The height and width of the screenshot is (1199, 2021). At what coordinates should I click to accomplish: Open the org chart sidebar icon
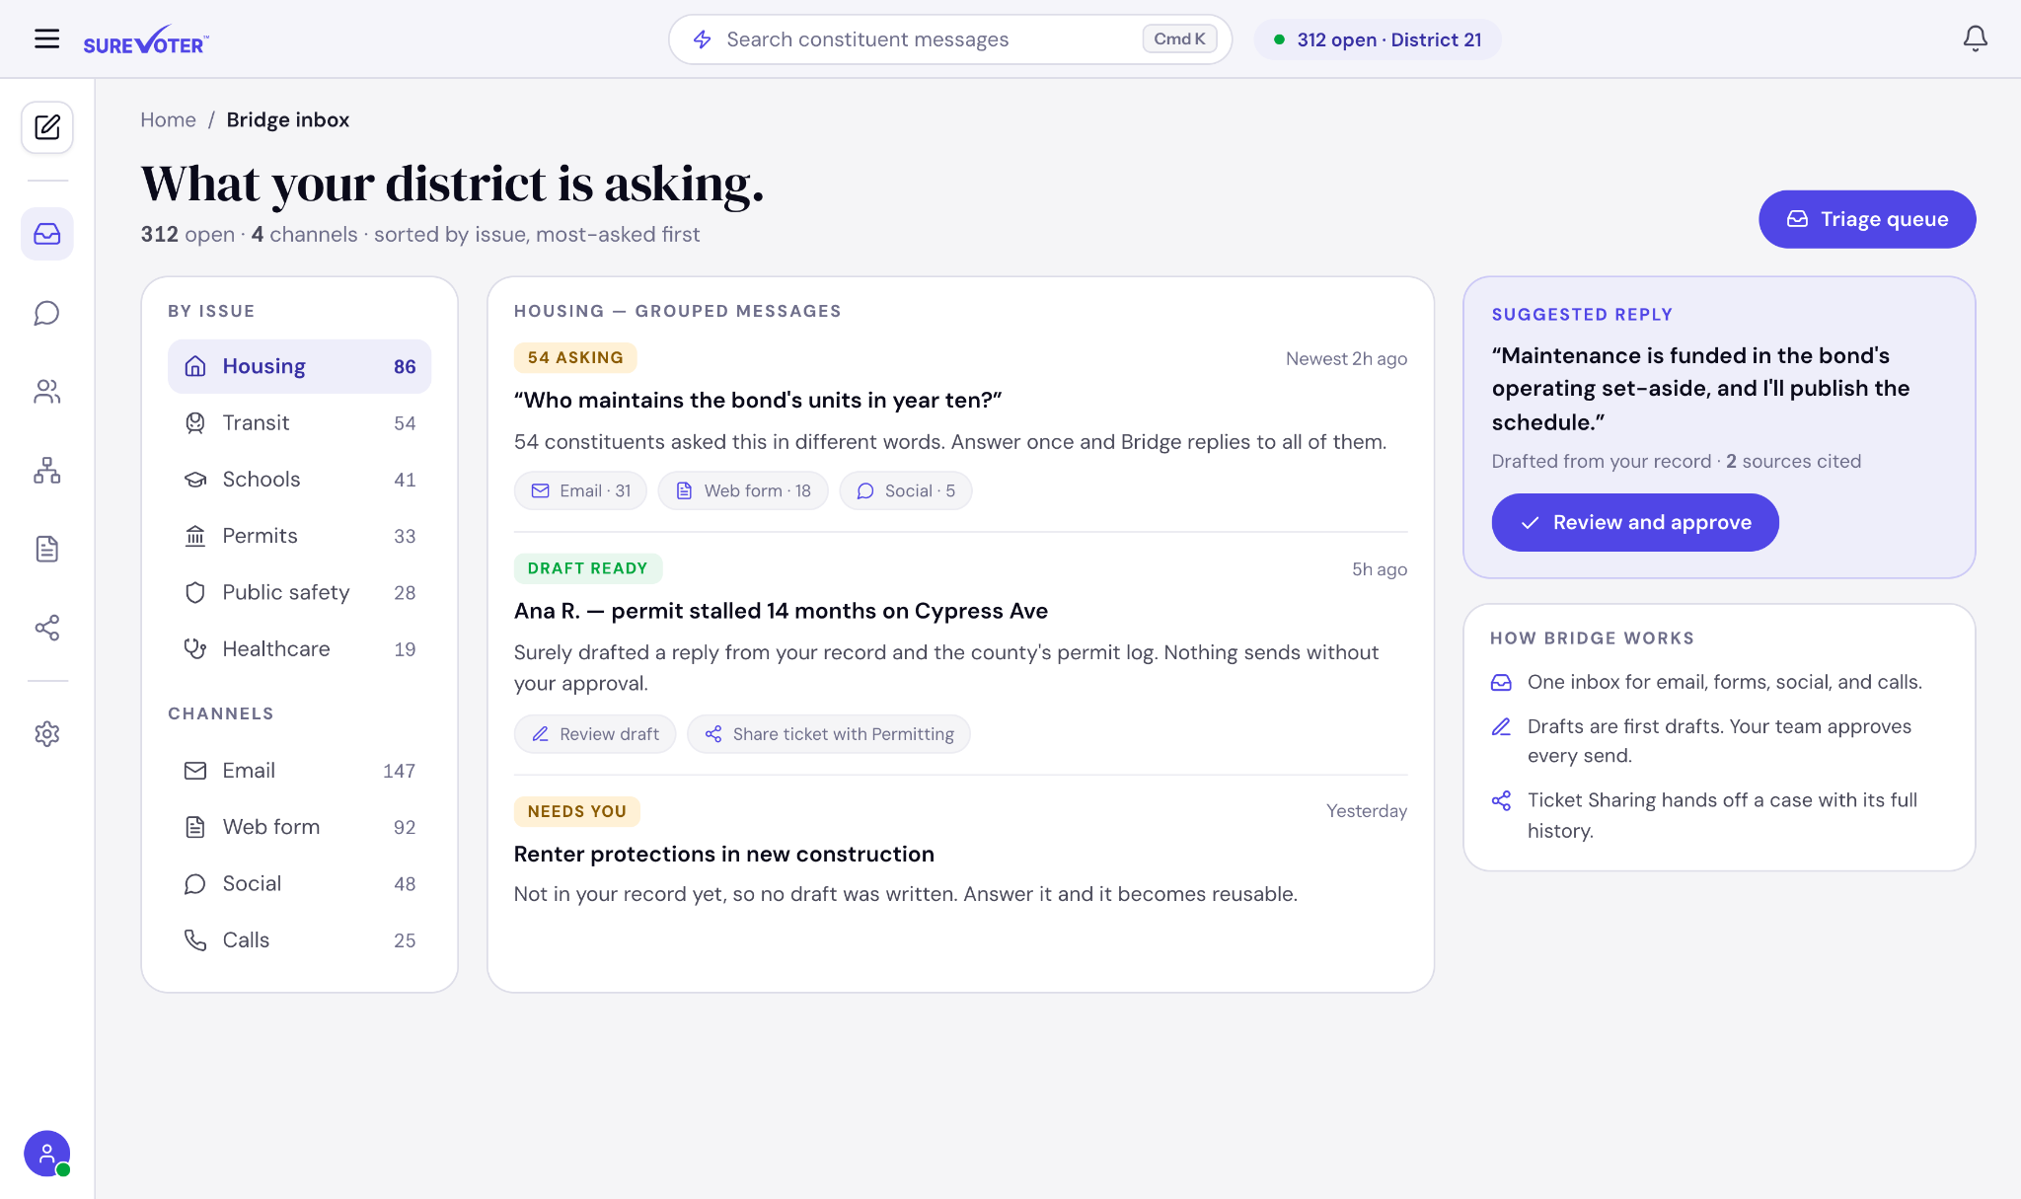(47, 471)
